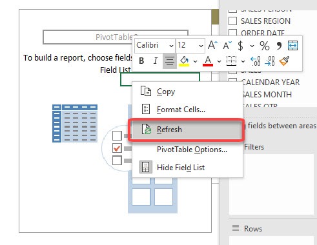Apply the yellow Fill Color bucket
This screenshot has width=317, height=245.
[185, 61]
